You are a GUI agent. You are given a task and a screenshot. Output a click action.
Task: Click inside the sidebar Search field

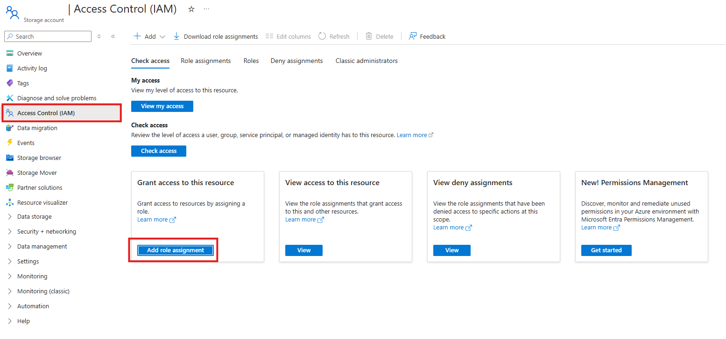(48, 36)
